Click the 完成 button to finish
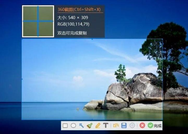188x134 pixels. pyautogui.click(x=155, y=126)
